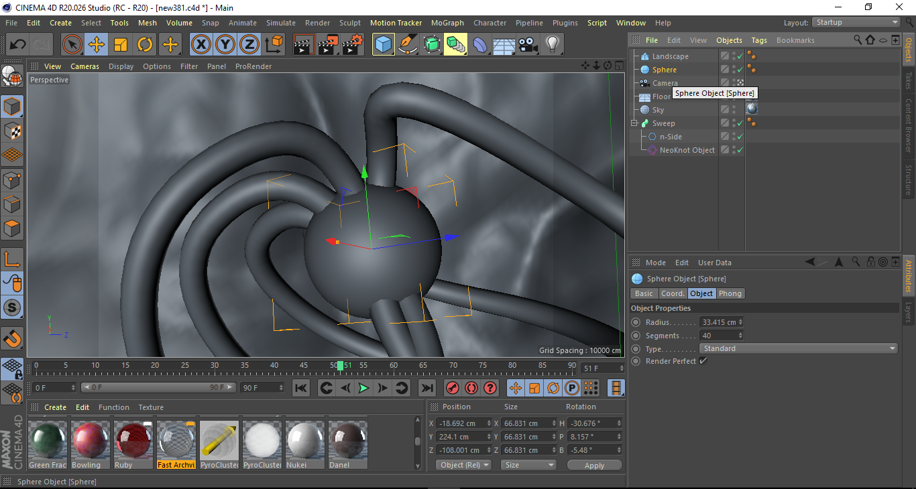Toggle Render Perfect checkbox

coord(703,361)
